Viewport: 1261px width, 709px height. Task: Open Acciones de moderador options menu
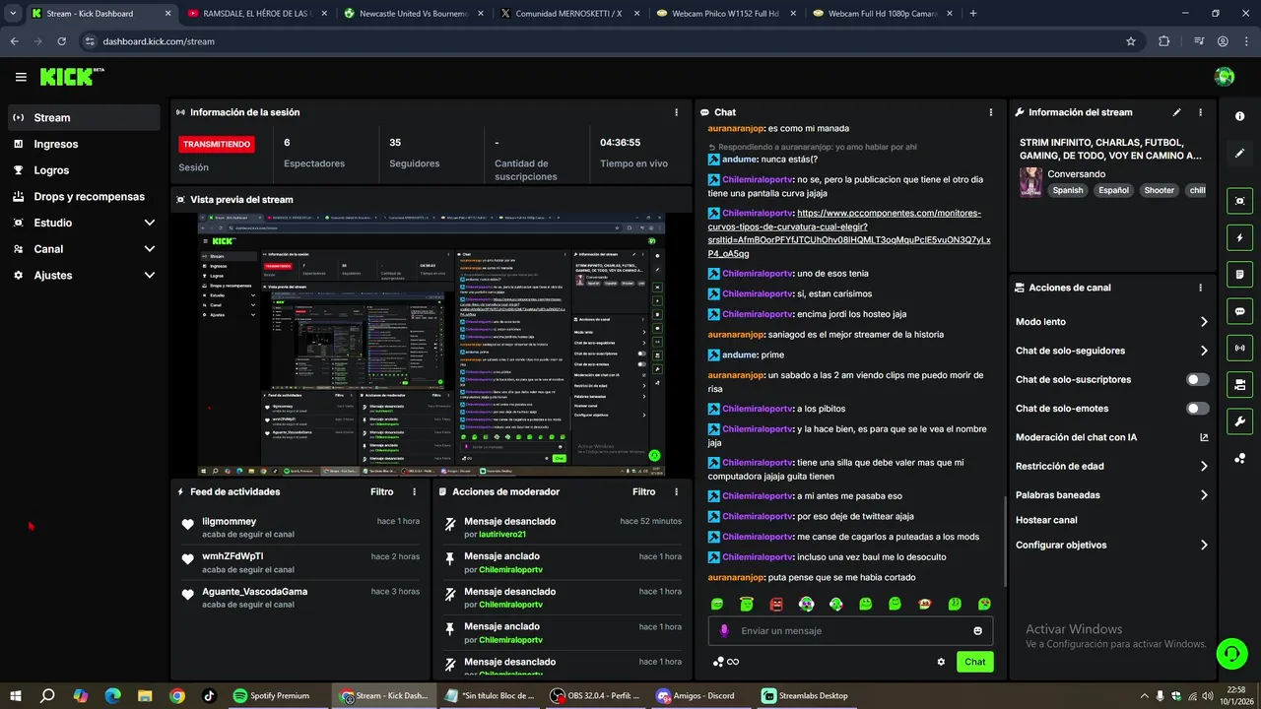(676, 491)
